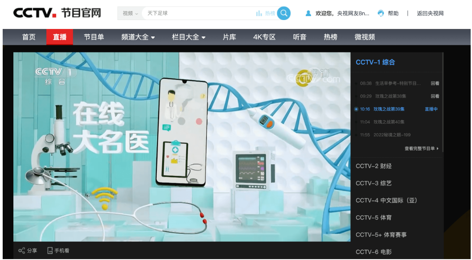Switch to CCTV-6 电影 channel

coord(373,252)
